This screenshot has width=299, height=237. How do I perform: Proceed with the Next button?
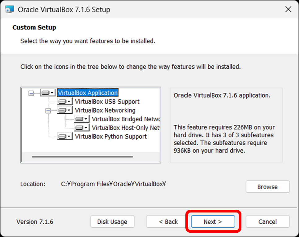[x=213, y=222]
